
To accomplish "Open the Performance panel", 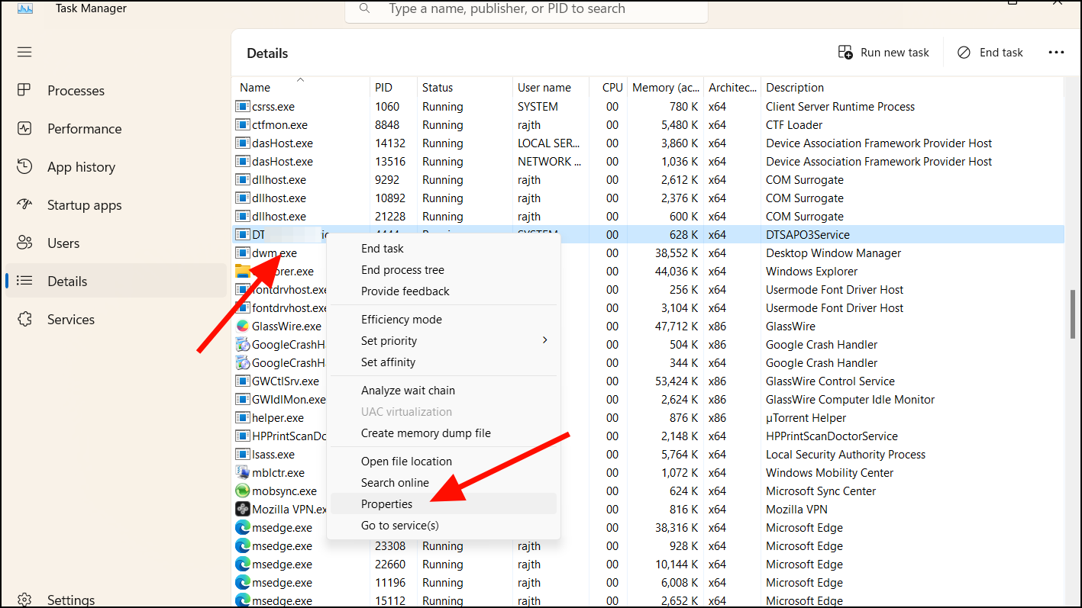I will 83,128.
